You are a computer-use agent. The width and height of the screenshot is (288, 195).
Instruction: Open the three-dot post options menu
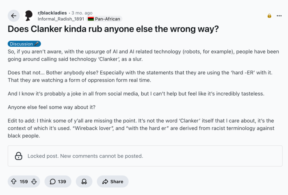coord(279,16)
